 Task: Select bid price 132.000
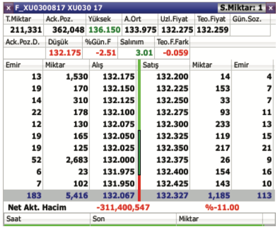click(119, 160)
